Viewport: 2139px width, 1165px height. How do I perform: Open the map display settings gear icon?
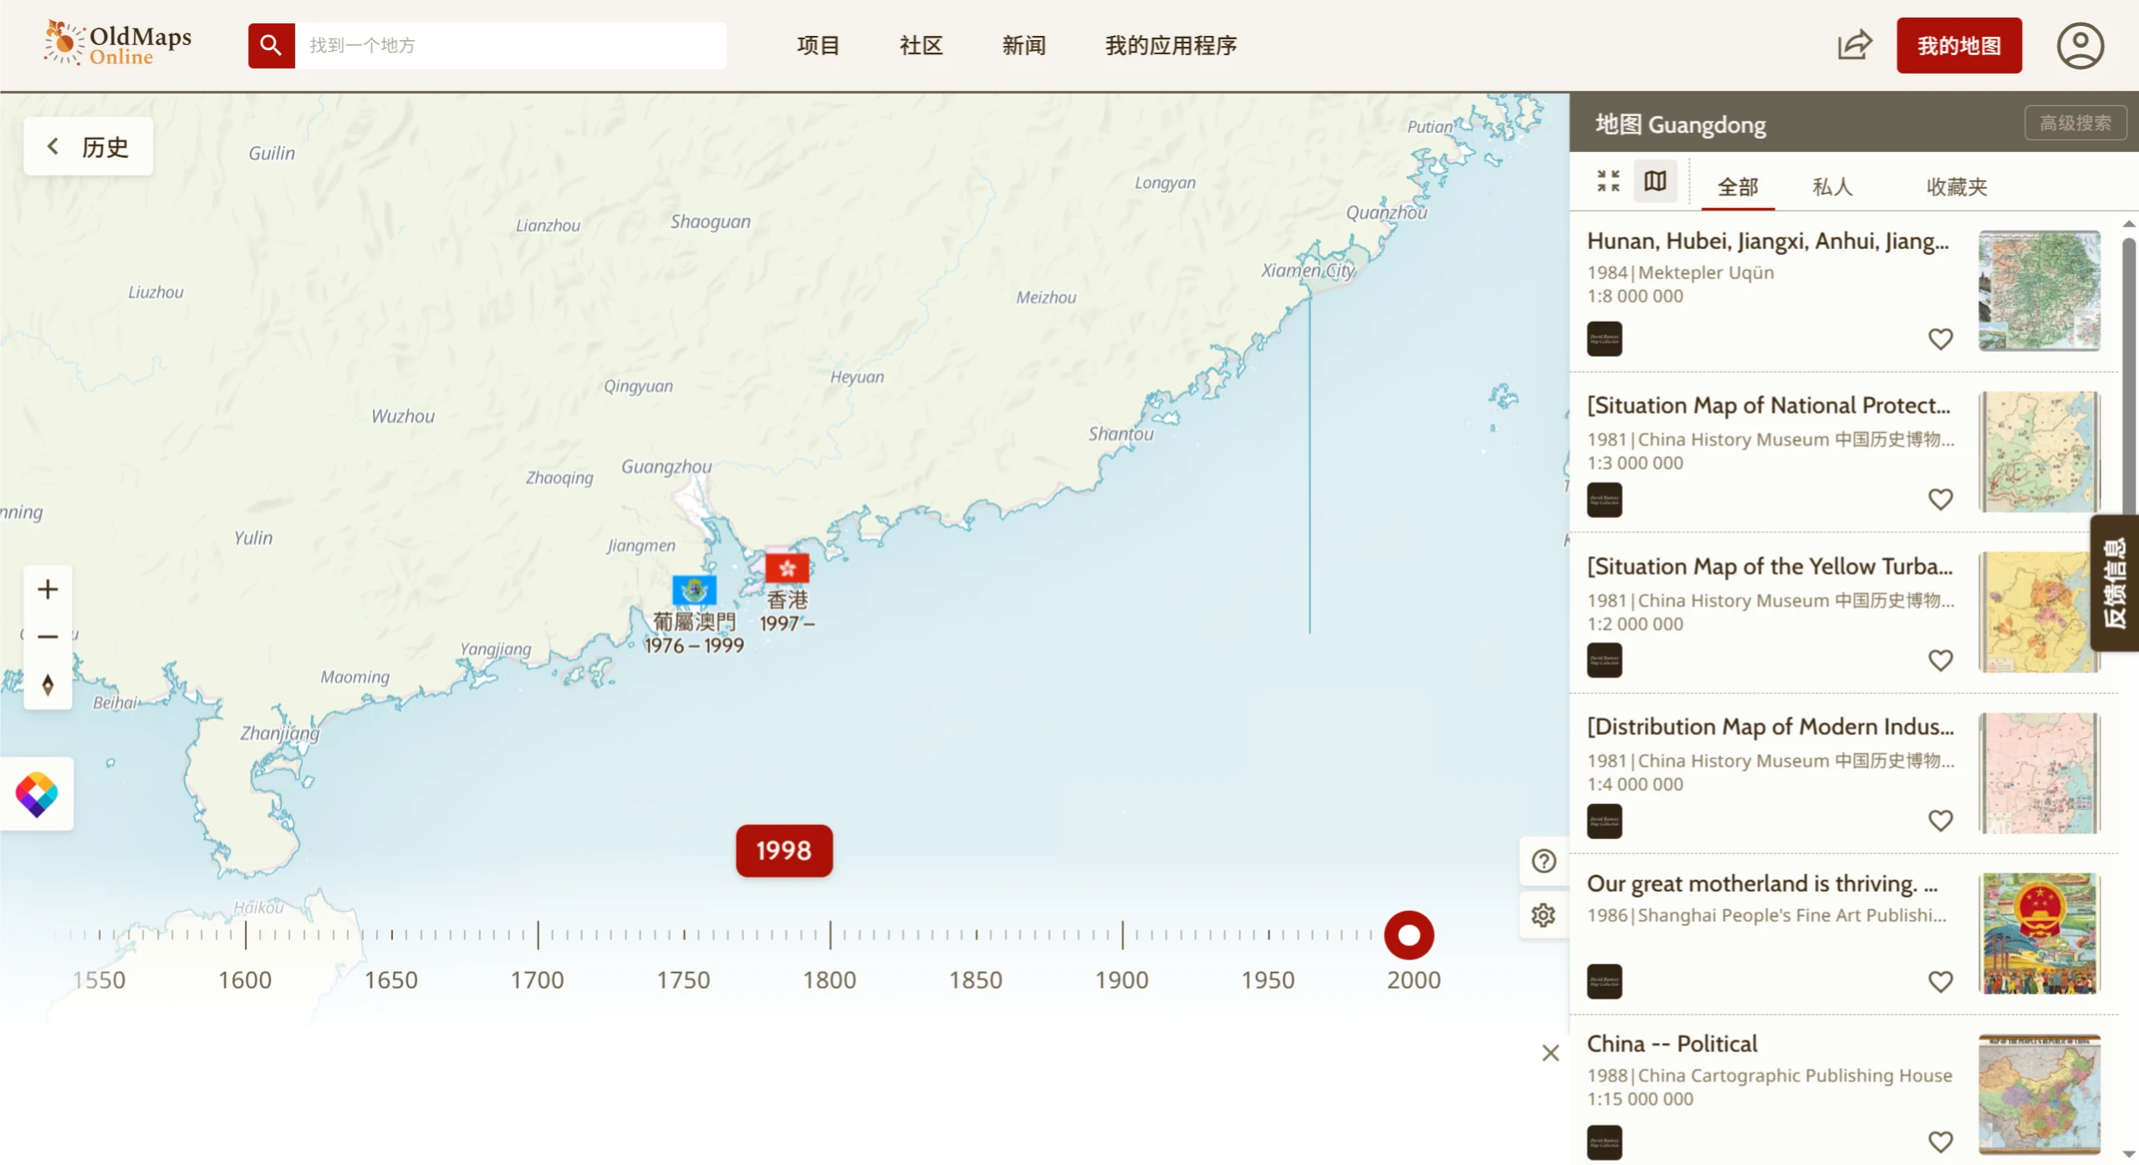1542,915
